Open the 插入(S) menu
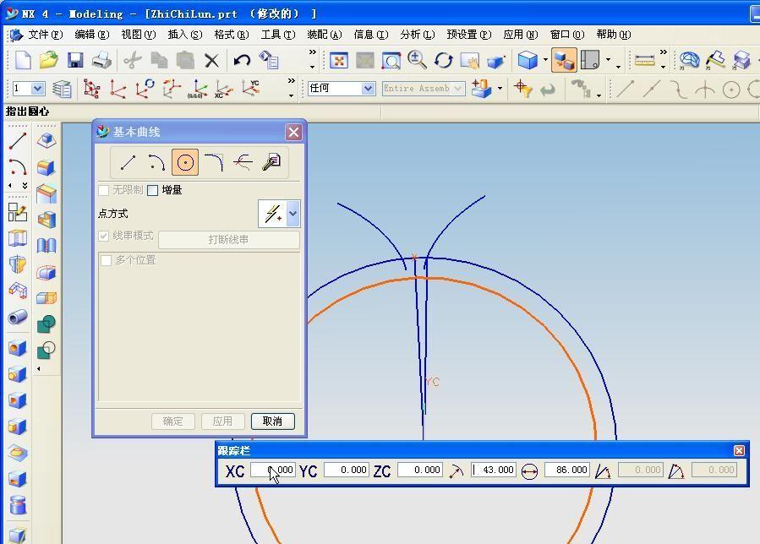 coord(184,35)
